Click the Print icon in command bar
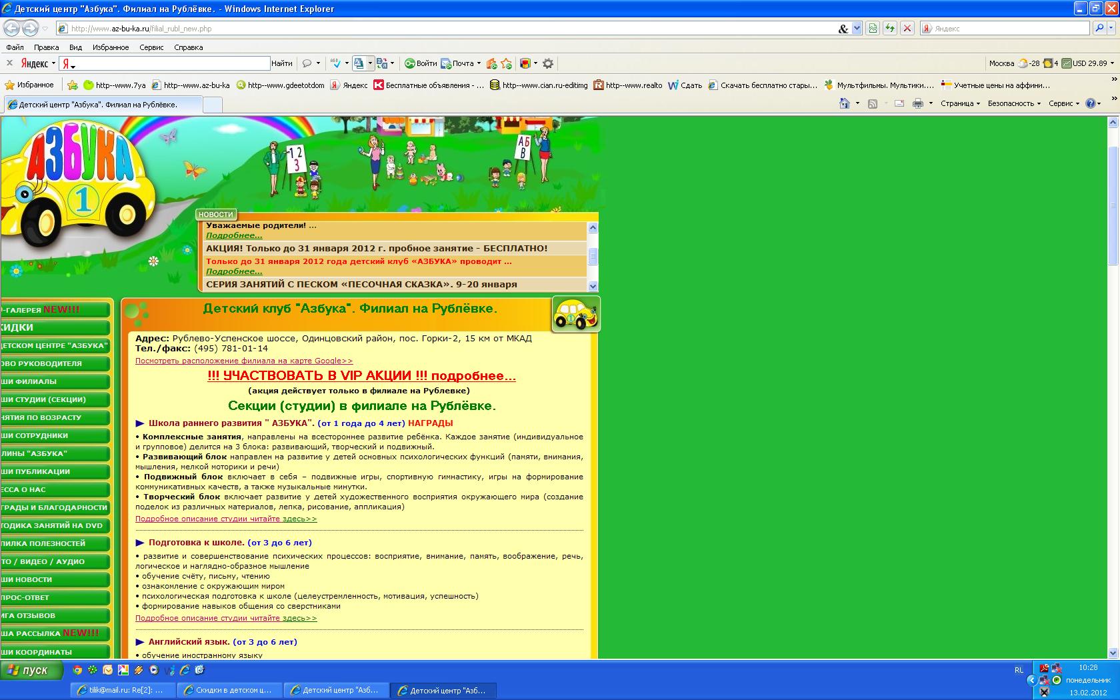This screenshot has height=700, width=1120. point(918,103)
